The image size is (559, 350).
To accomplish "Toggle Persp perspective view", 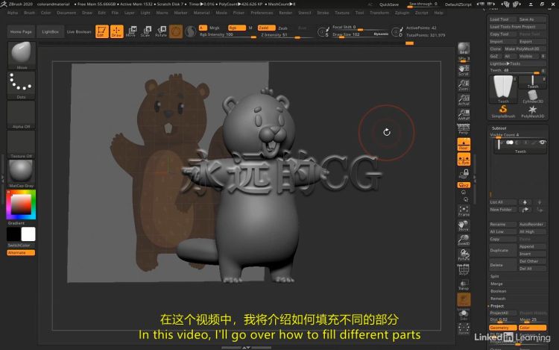I will click(x=464, y=129).
